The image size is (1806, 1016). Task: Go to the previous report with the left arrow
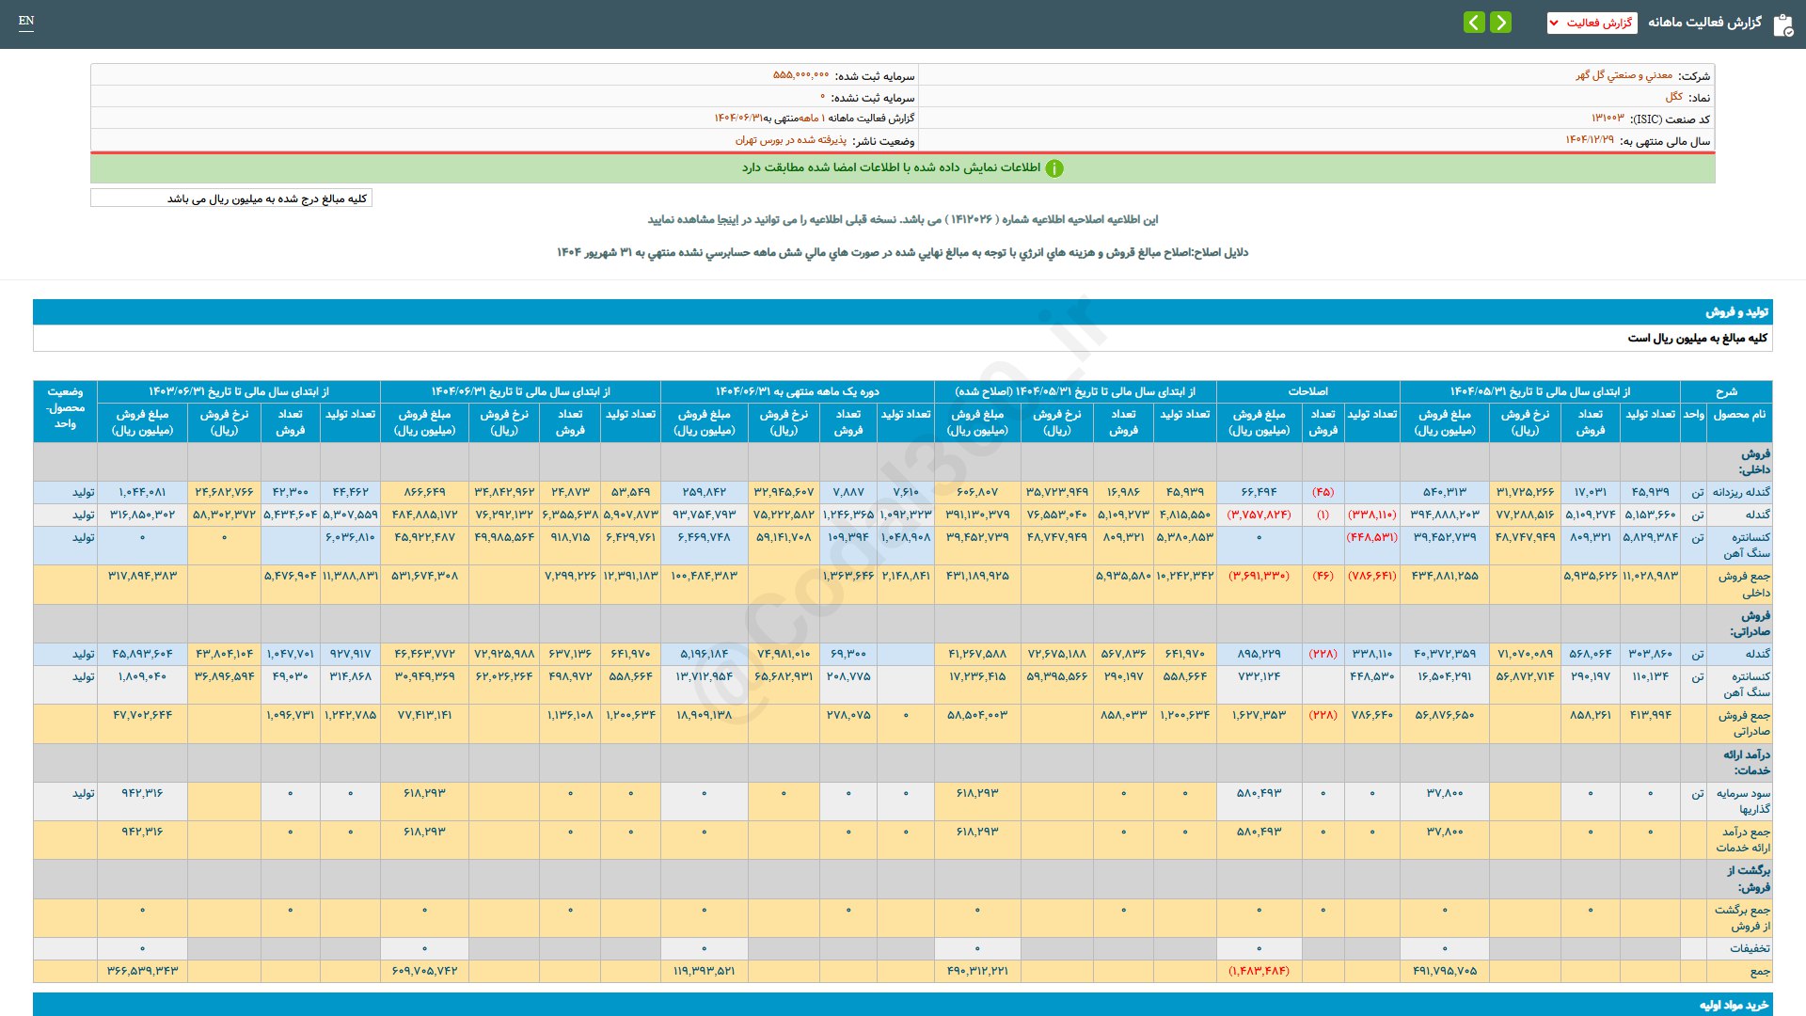pos(1474,22)
